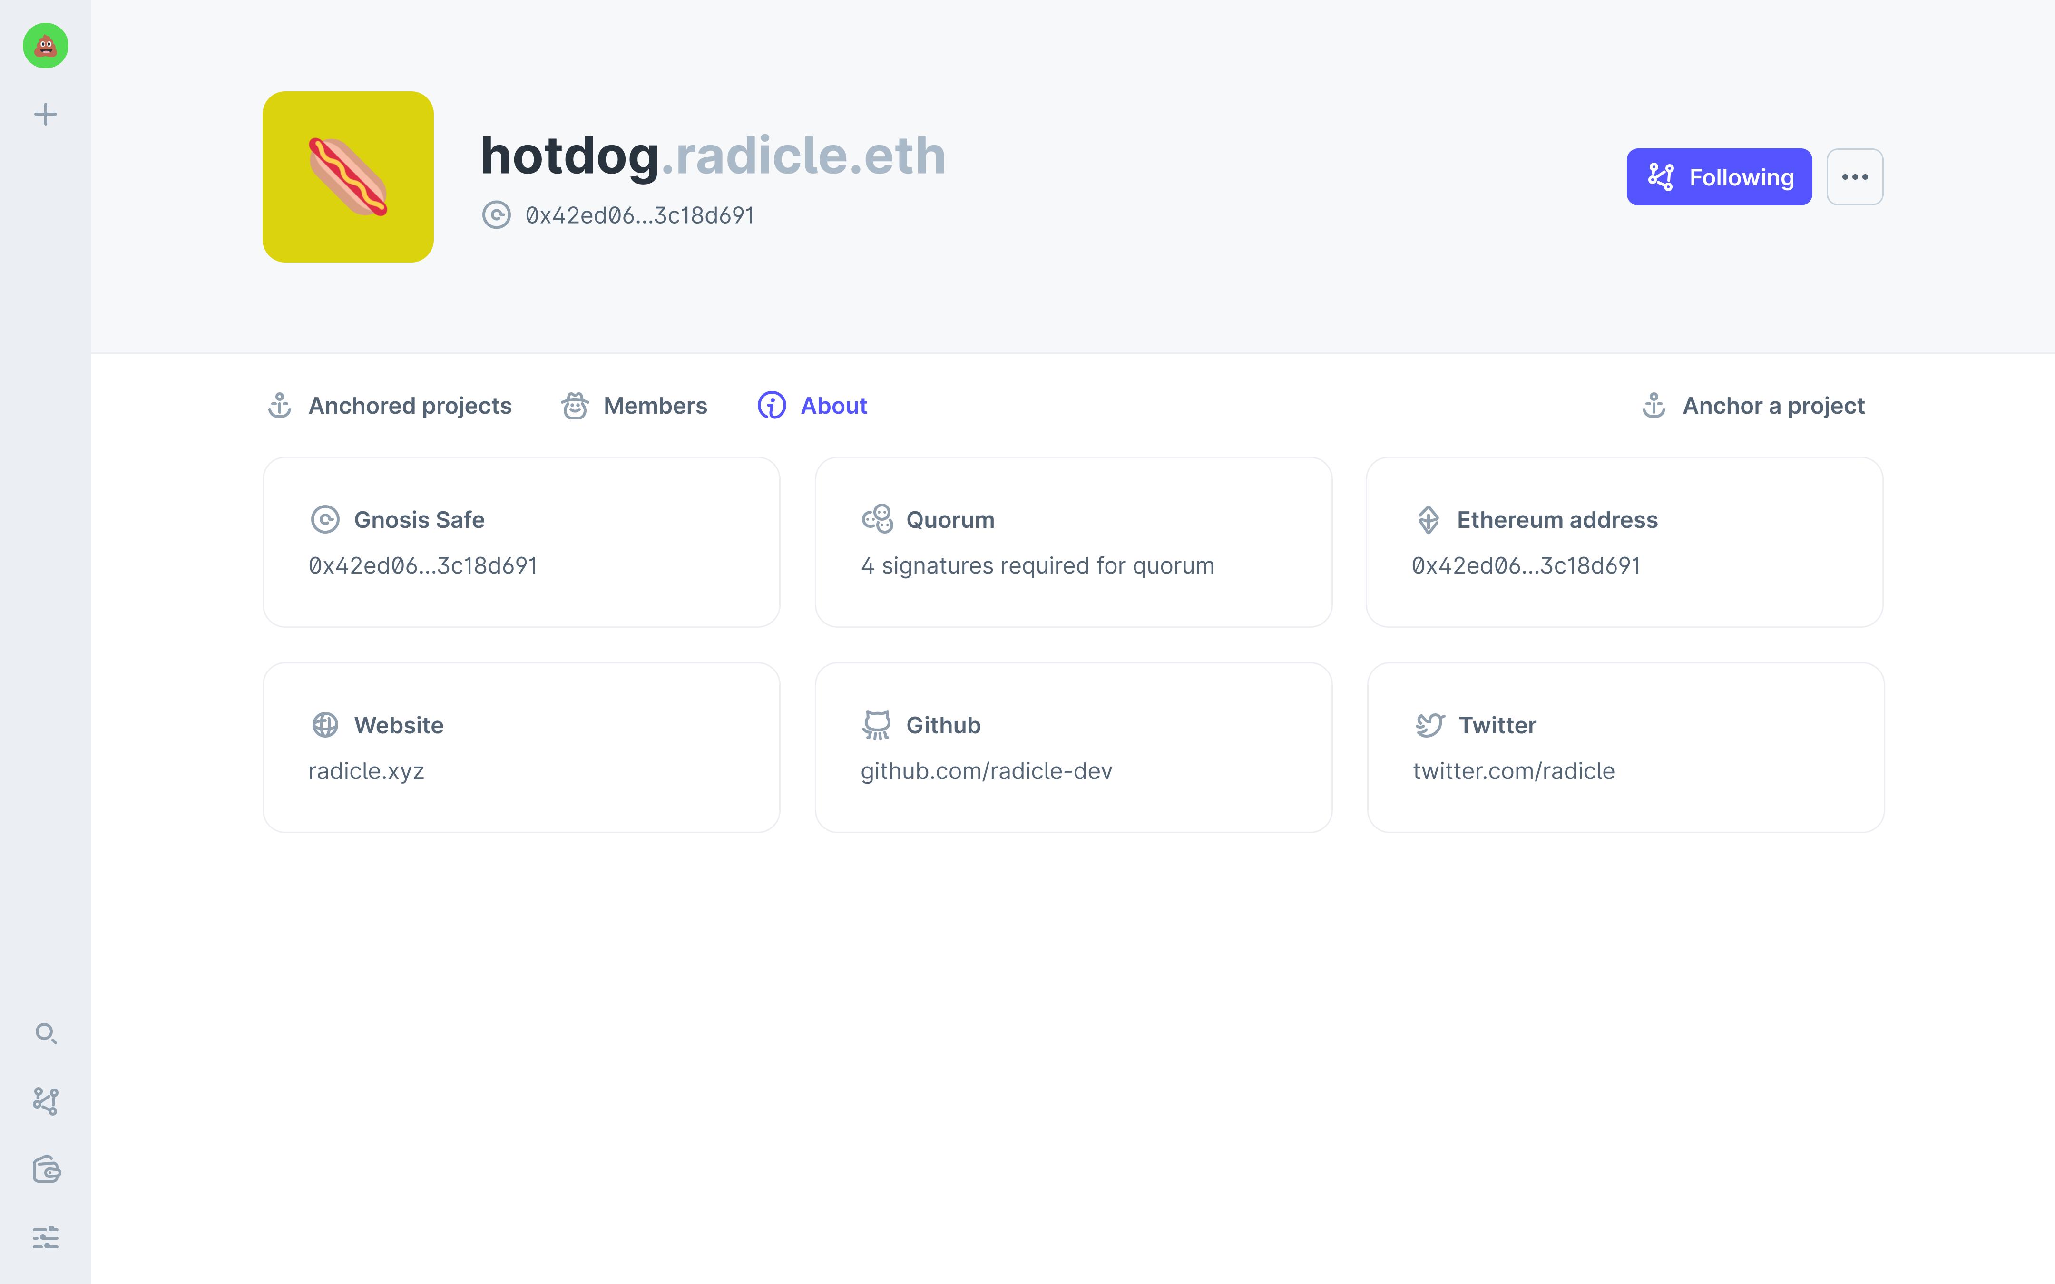Image resolution: width=2055 pixels, height=1284 pixels.
Task: Click the search icon in the sidebar
Action: point(45,1034)
